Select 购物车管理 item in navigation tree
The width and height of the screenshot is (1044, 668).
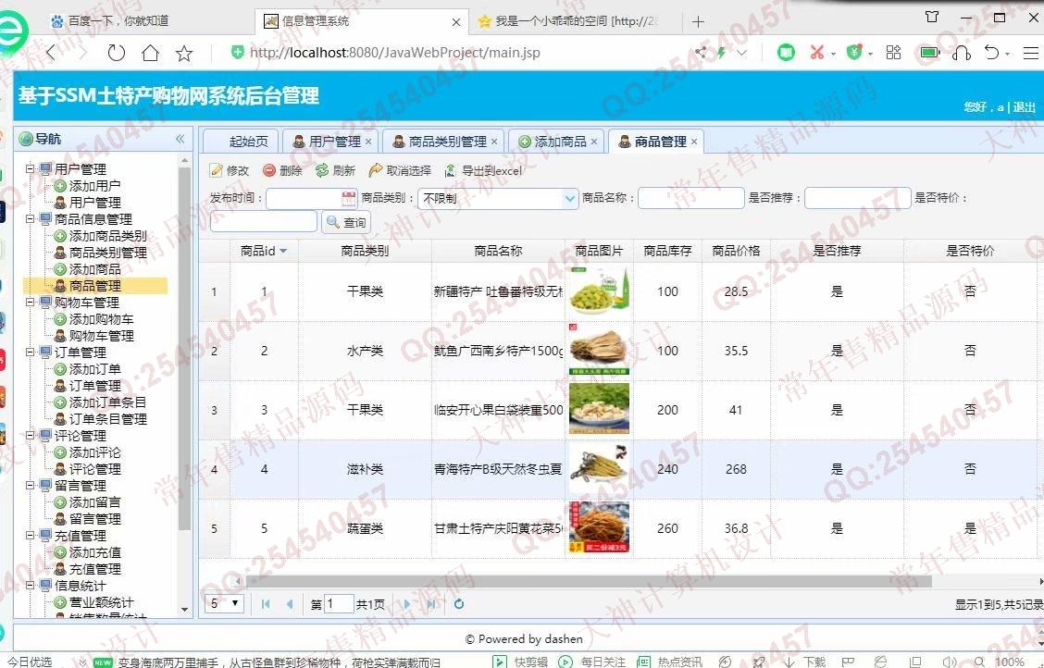(x=101, y=336)
